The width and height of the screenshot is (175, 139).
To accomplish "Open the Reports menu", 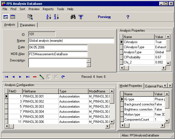I will (48, 9).
